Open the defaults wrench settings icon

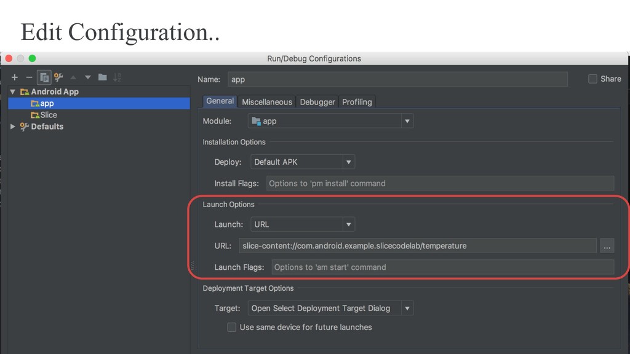(x=58, y=77)
